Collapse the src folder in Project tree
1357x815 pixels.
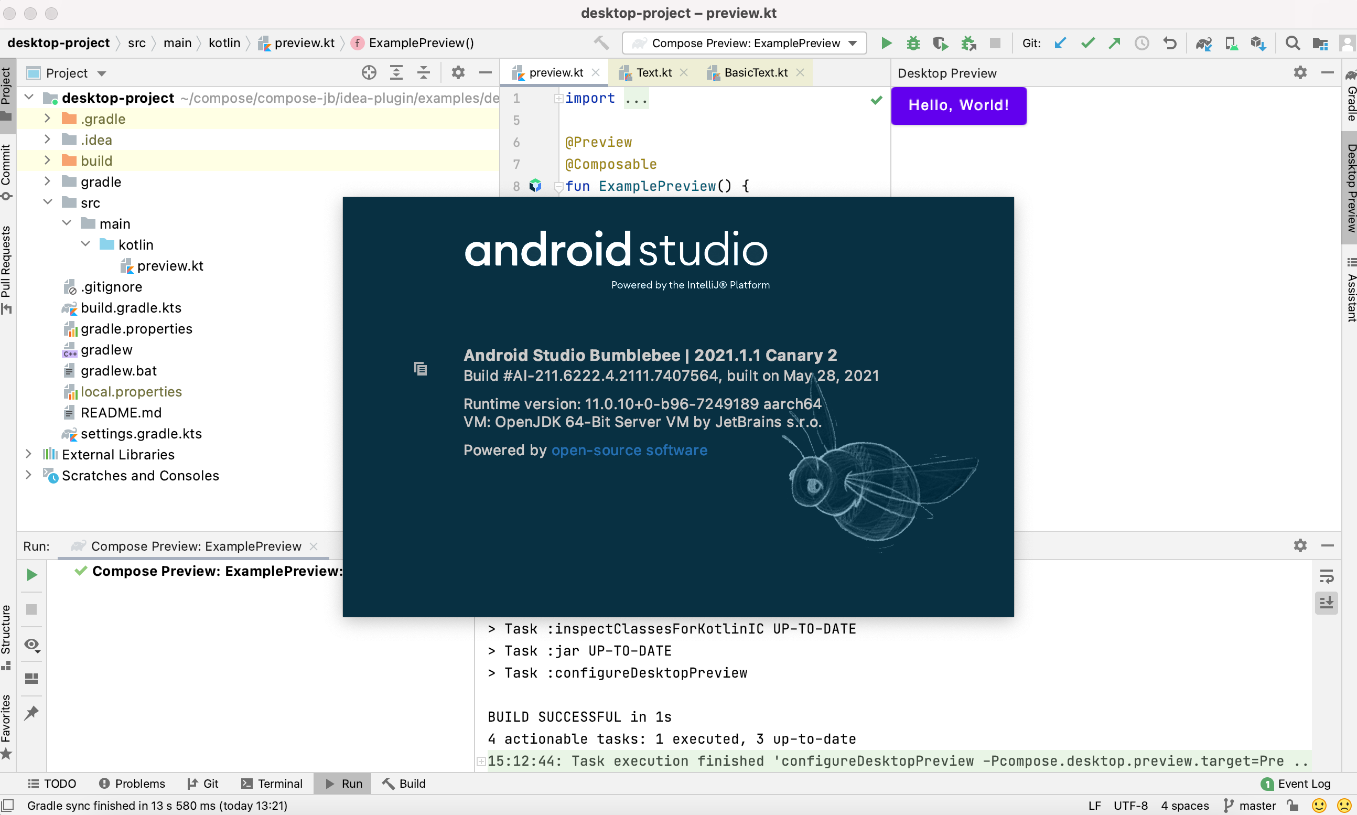coord(48,202)
